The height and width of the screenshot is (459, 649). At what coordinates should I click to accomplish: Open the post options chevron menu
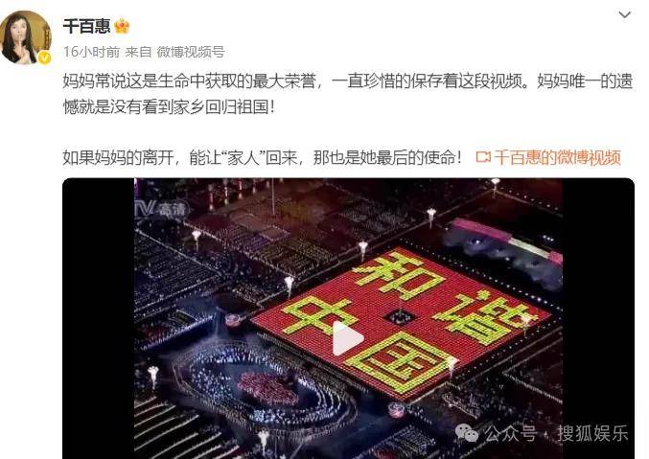tap(624, 15)
